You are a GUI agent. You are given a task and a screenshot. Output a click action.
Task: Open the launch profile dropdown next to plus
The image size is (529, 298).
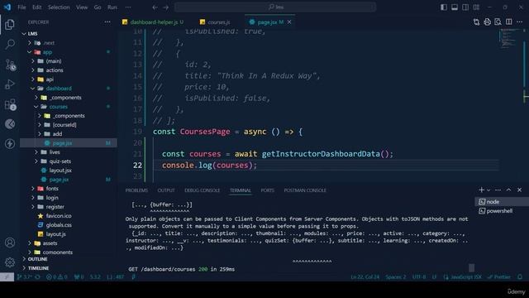pos(488,190)
